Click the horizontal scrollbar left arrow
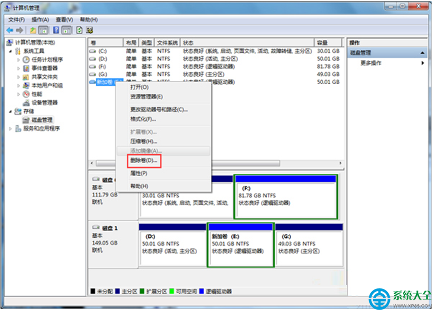Image resolution: width=433 pixels, height=311 pixels. click(92, 163)
